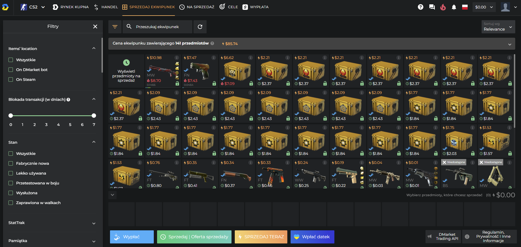Click the Przeszukaj ekwipunek search field
The height and width of the screenshot is (247, 521).
[157, 27]
